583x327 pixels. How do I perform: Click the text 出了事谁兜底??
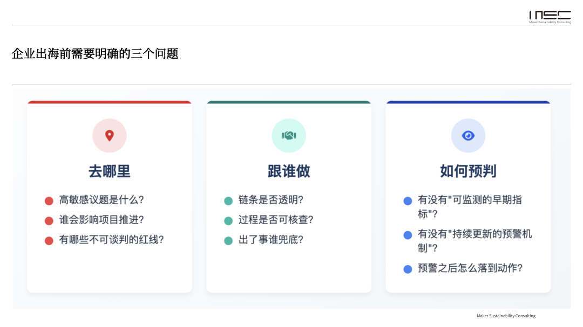pyautogui.click(x=271, y=240)
